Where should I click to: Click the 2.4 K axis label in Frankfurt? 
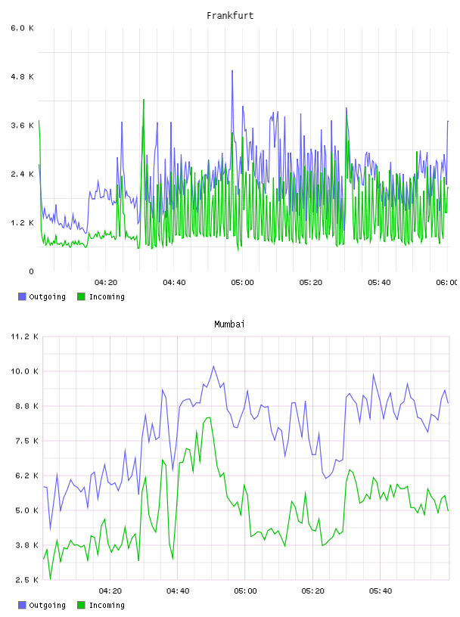(x=23, y=175)
